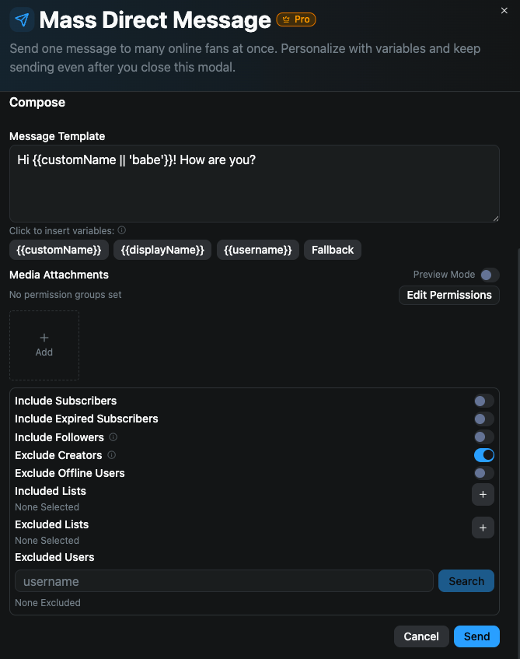
Task: Click the info icon next to Include Followers
Action: 111,437
